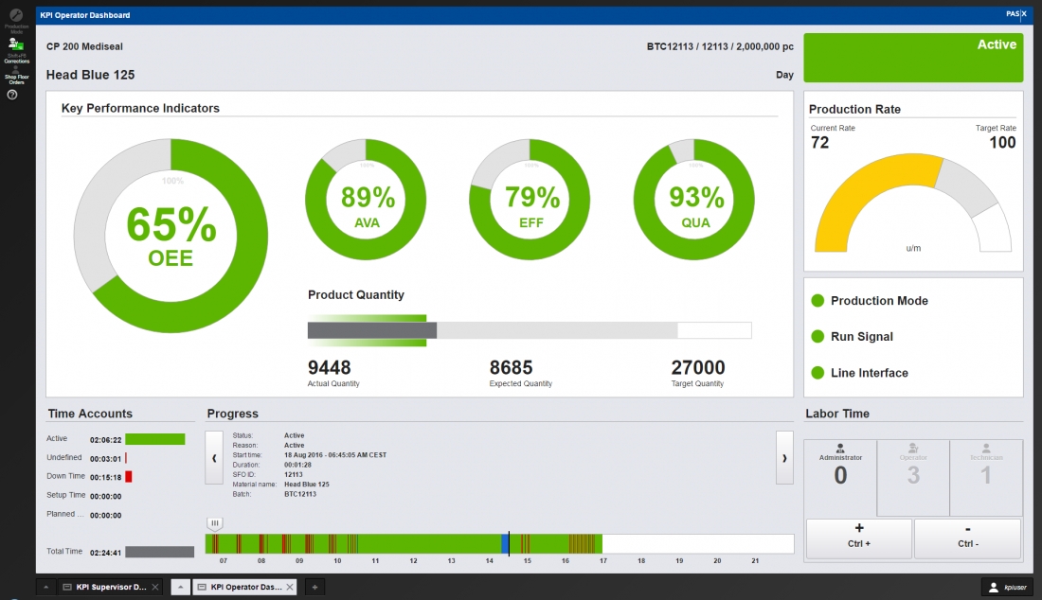The width and height of the screenshot is (1042, 600).
Task: Select the Technician labor role tile
Action: click(986, 477)
